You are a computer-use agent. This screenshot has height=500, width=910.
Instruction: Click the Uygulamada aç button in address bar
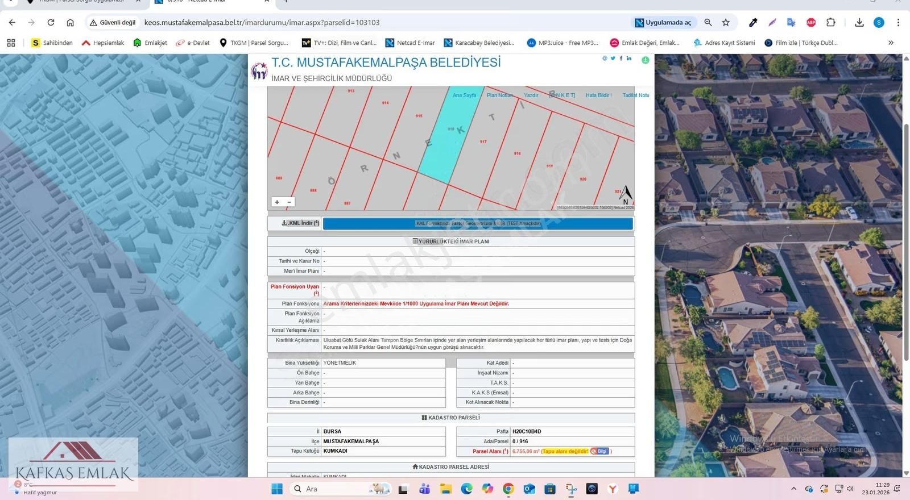coord(663,23)
